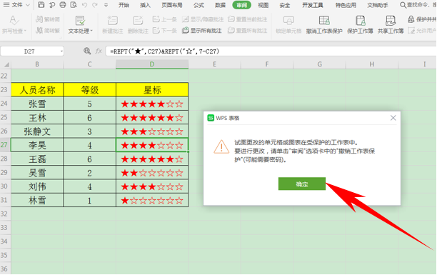Switch to the 特色应用 ribbon tab
The width and height of the screenshot is (437, 275).
click(x=346, y=5)
